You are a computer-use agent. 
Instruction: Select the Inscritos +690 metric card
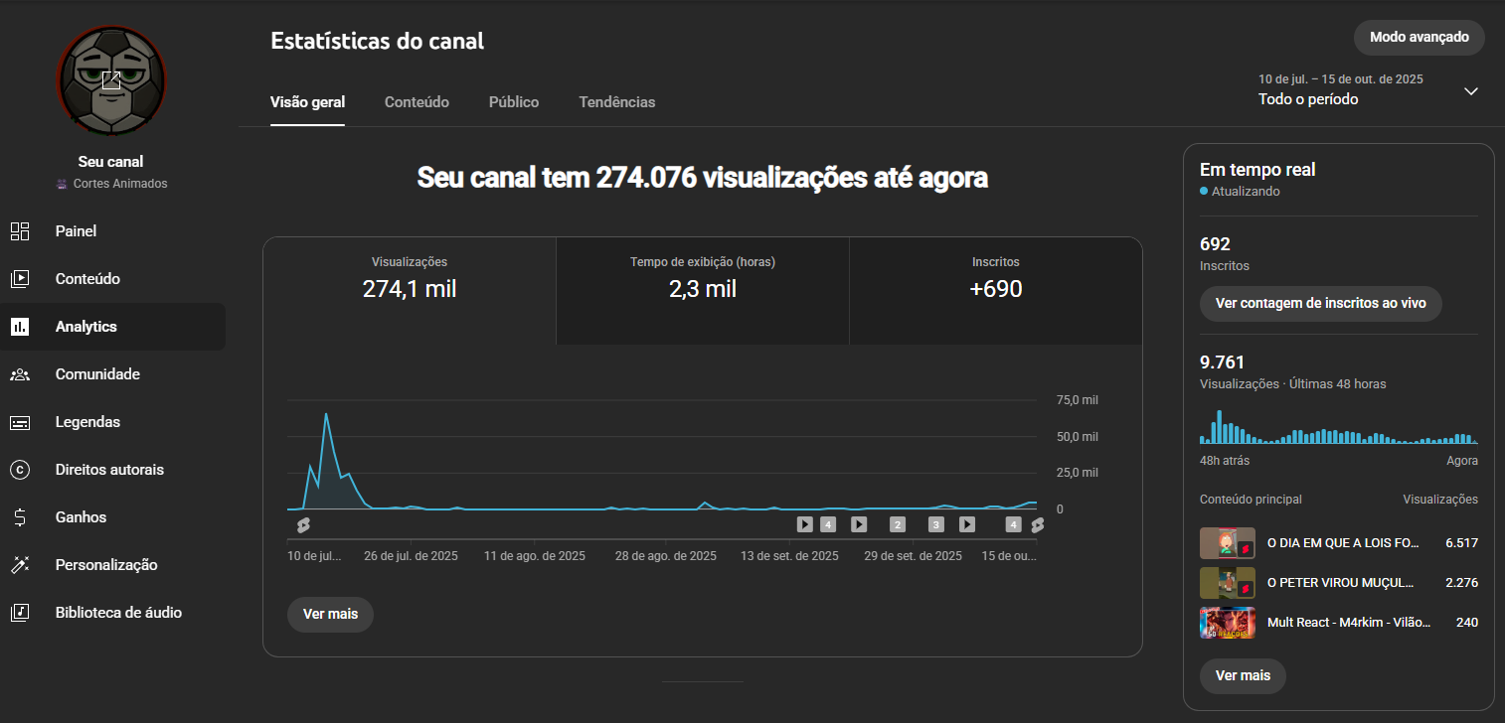[996, 291]
